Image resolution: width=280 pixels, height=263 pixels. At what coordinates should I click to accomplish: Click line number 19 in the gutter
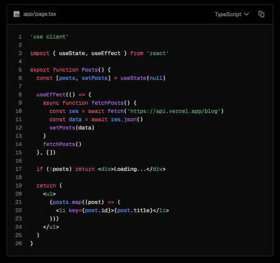click(19, 186)
